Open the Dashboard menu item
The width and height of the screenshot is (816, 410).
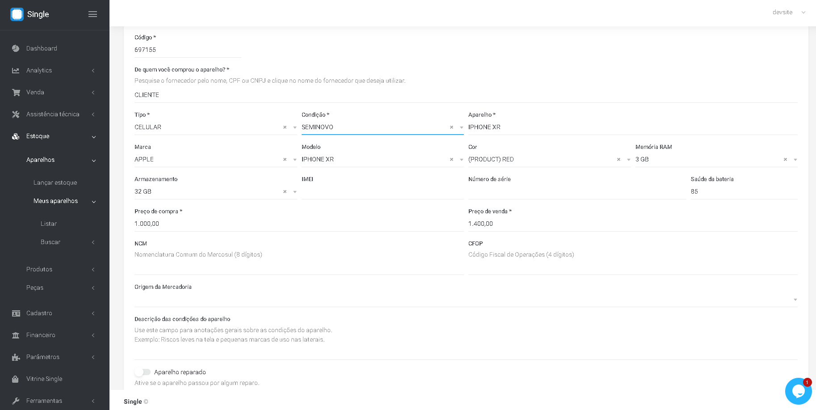[x=42, y=48]
